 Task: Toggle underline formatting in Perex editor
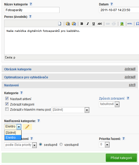(x=94, y=24)
